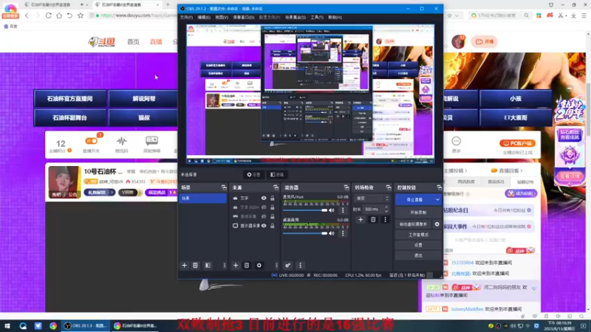Add a scene transition with the plus icon
The image size is (591, 332).
(361, 219)
